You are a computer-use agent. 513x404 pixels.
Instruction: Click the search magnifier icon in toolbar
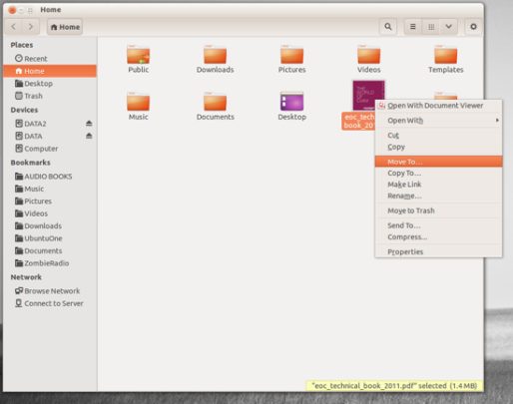[388, 27]
